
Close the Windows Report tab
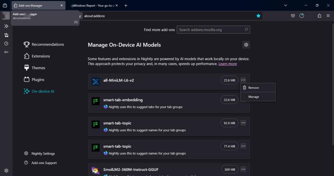coord(116,6)
